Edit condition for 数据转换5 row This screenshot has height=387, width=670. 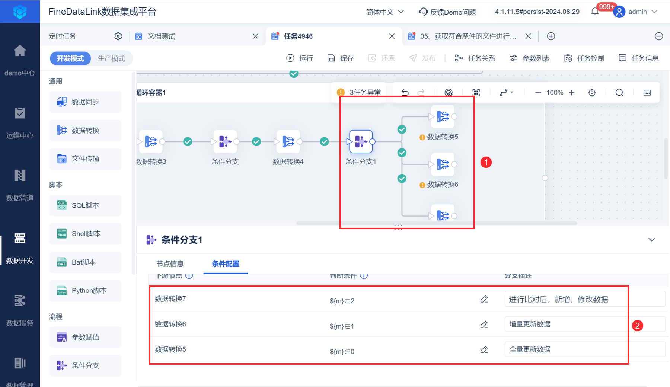tap(484, 350)
